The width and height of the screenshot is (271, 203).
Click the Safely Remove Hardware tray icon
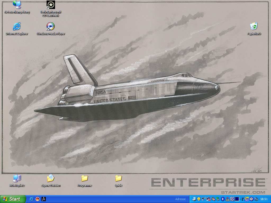[x=218, y=199]
